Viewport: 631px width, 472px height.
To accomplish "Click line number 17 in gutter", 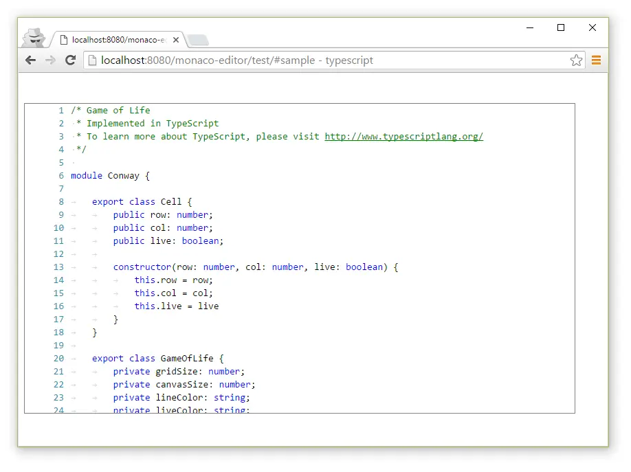I will [58, 319].
